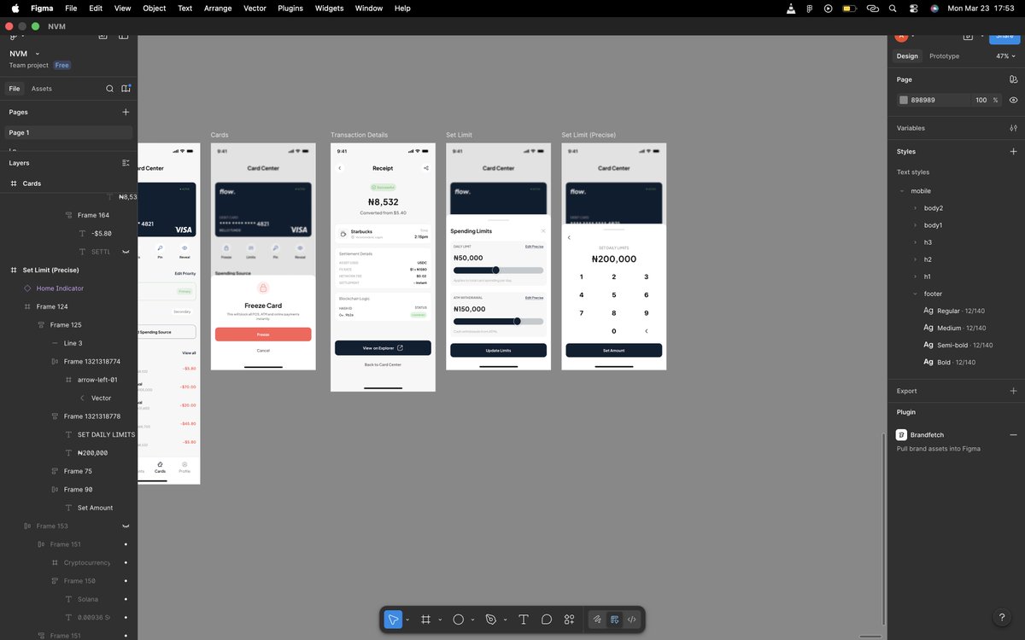1025x640 pixels.
Task: Switch to the Assets tab
Action: coord(42,89)
